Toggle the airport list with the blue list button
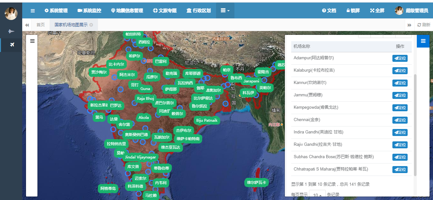Screen dimensions: 433x200 pyautogui.click(x=423, y=41)
